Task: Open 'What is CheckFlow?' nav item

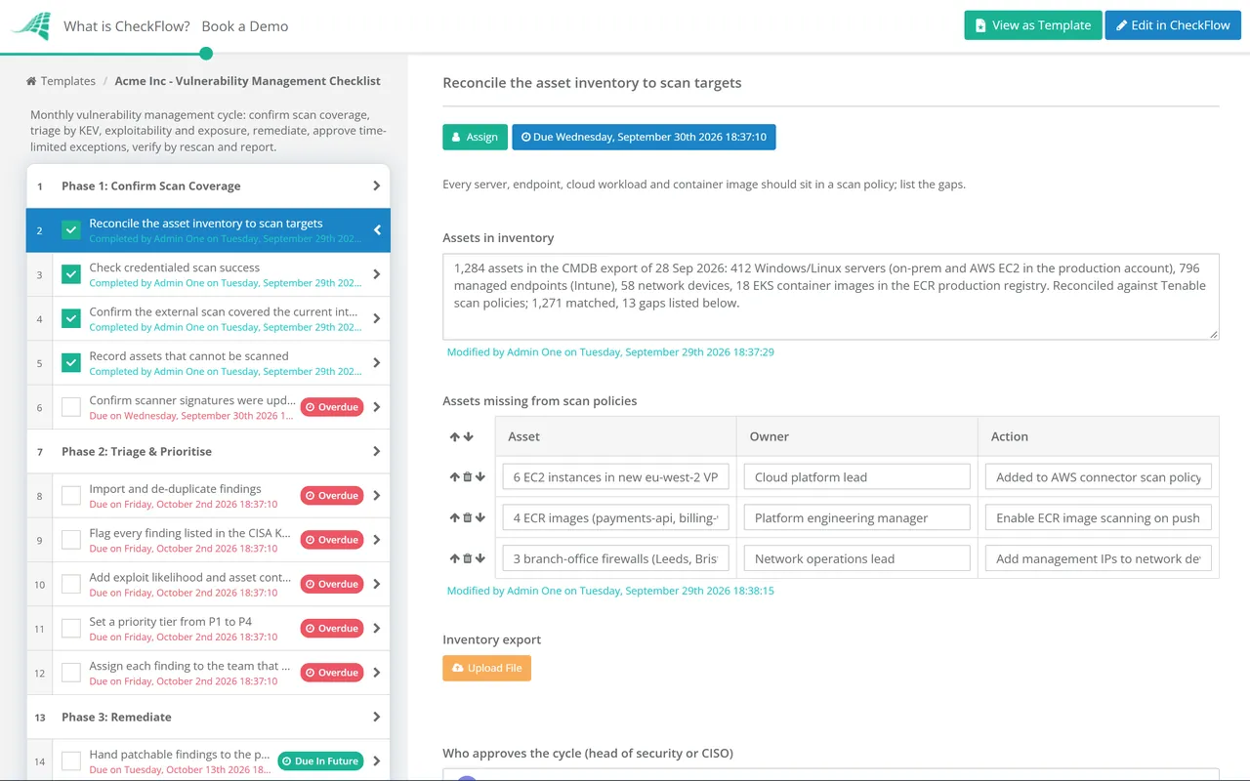Action: point(127,26)
